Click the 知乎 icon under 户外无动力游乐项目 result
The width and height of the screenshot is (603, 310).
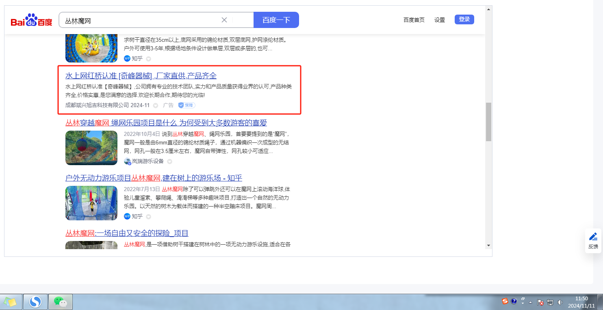pyautogui.click(x=127, y=216)
